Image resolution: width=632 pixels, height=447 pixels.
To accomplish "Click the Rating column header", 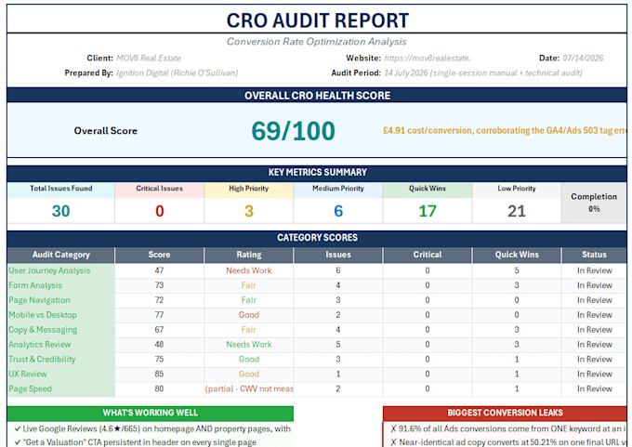I will pyautogui.click(x=249, y=255).
